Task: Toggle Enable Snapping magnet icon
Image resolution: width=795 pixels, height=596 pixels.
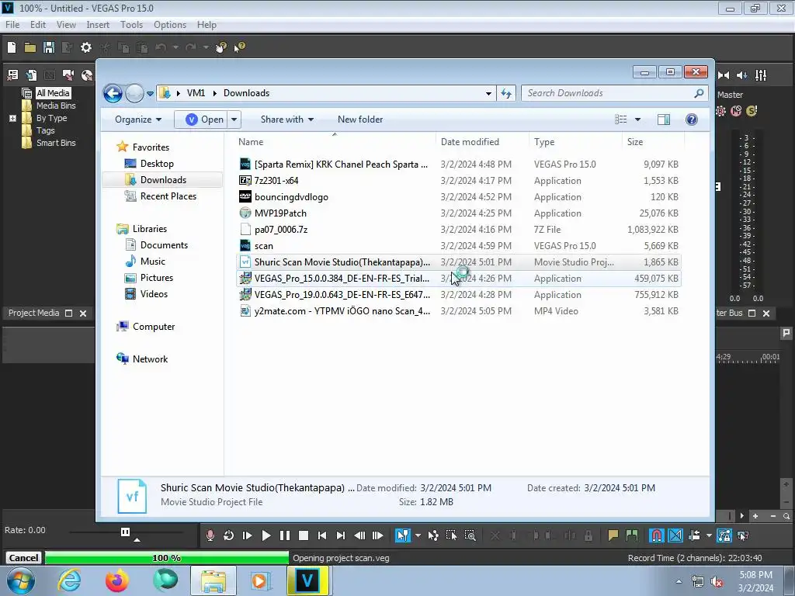Action: (657, 535)
